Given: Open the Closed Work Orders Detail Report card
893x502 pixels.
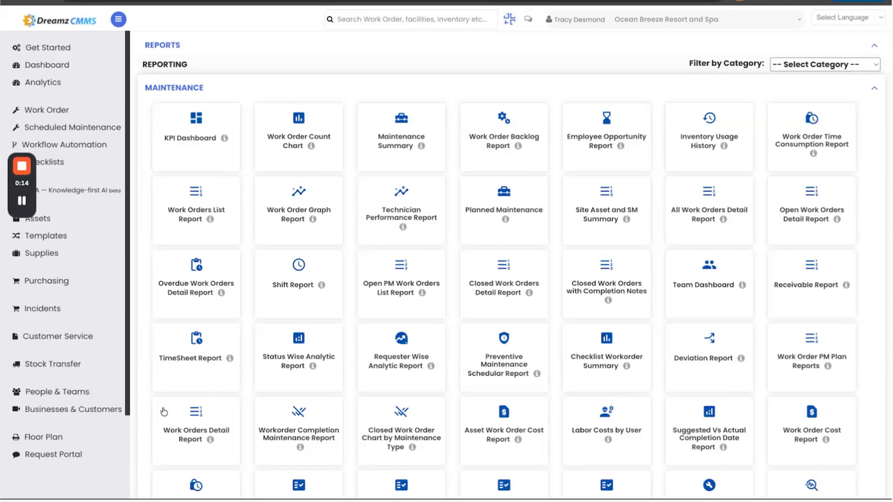Looking at the screenshot, I should coord(504,284).
